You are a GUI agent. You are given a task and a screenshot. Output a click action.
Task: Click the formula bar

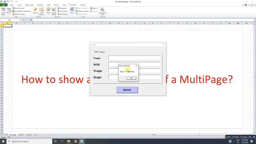click(x=143, y=20)
